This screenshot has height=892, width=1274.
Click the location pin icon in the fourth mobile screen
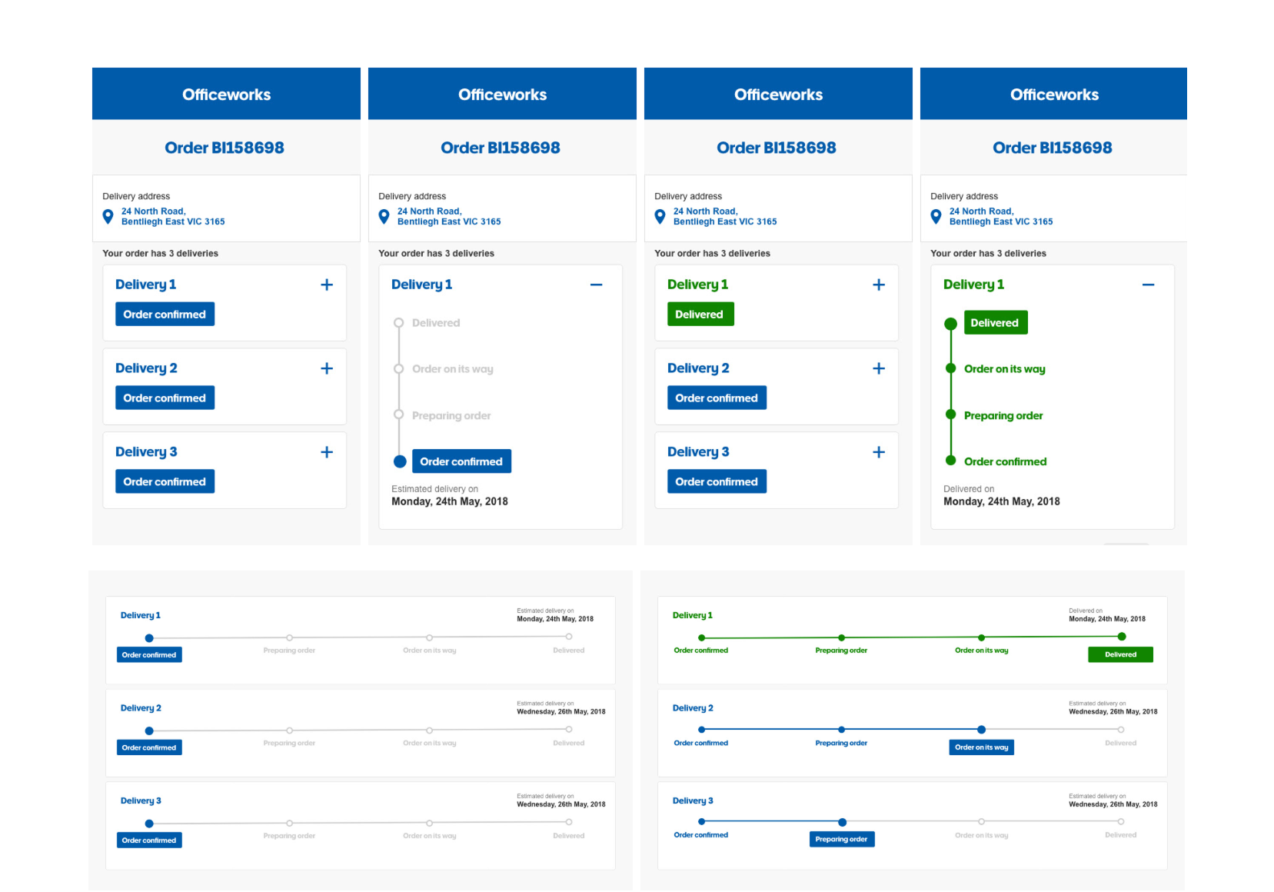click(x=936, y=217)
